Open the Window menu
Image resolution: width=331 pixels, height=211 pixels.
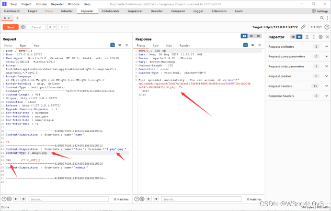pyautogui.click(x=73, y=4)
